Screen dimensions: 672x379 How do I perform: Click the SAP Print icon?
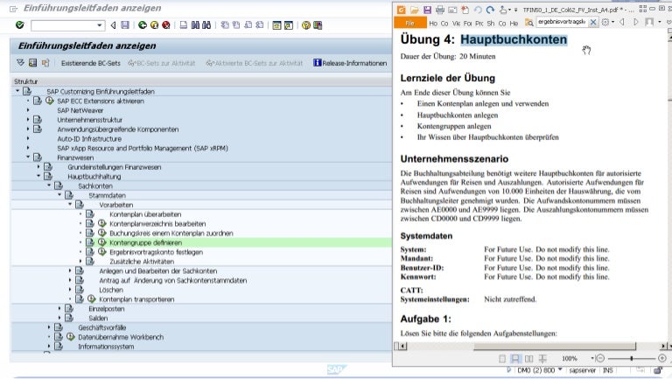(183, 25)
